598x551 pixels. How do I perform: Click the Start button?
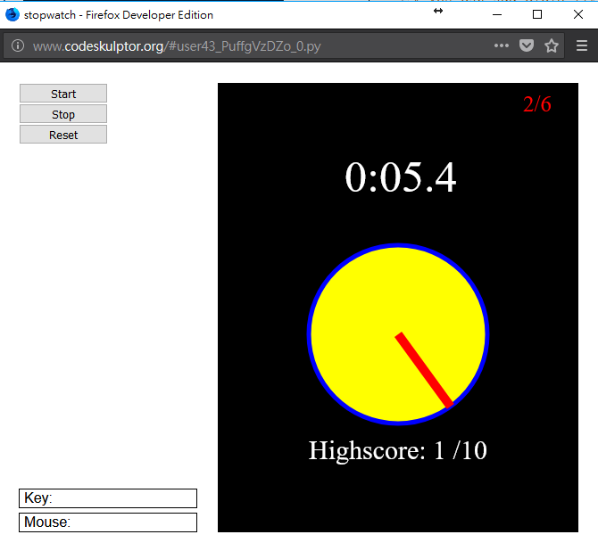click(x=63, y=94)
